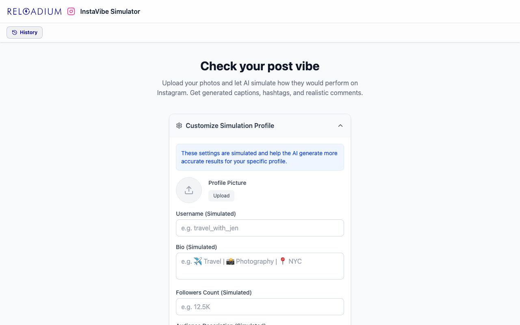
Task: Focus the Username input field
Action: (x=260, y=228)
